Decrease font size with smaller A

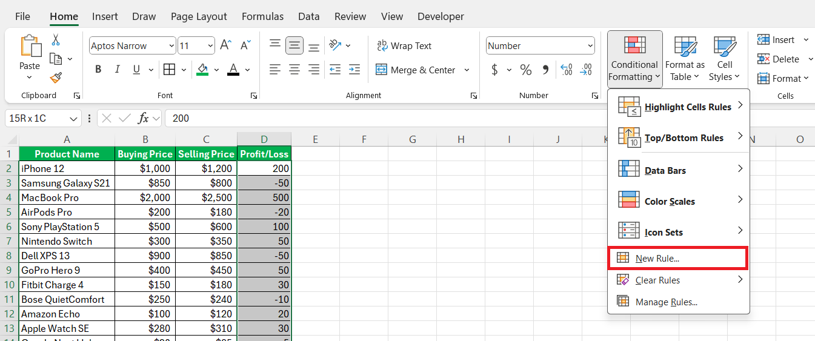coord(245,45)
